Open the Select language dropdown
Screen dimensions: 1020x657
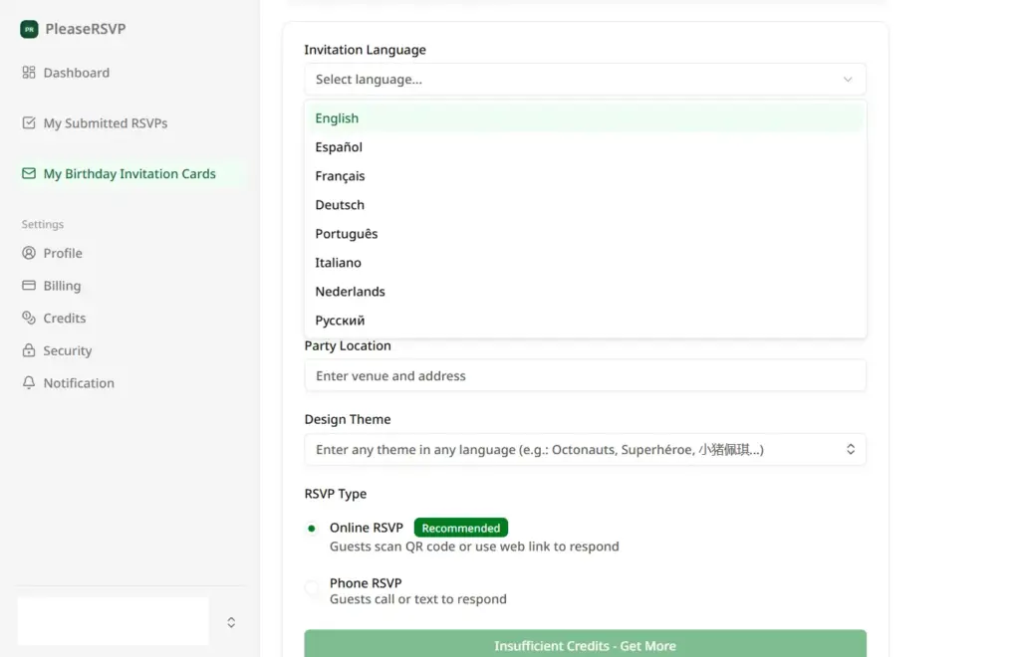(x=585, y=79)
